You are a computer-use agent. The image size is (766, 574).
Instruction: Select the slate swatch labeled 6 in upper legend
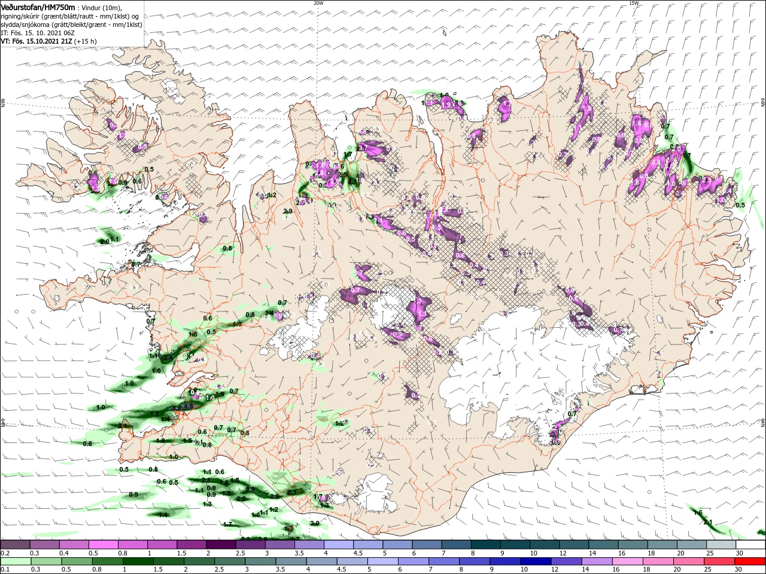[x=427, y=545]
